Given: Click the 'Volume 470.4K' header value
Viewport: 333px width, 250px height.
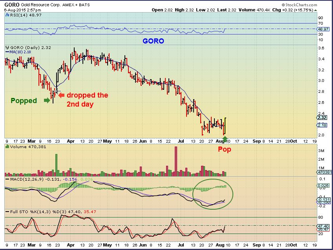Looking at the screenshot, I should [x=254, y=10].
